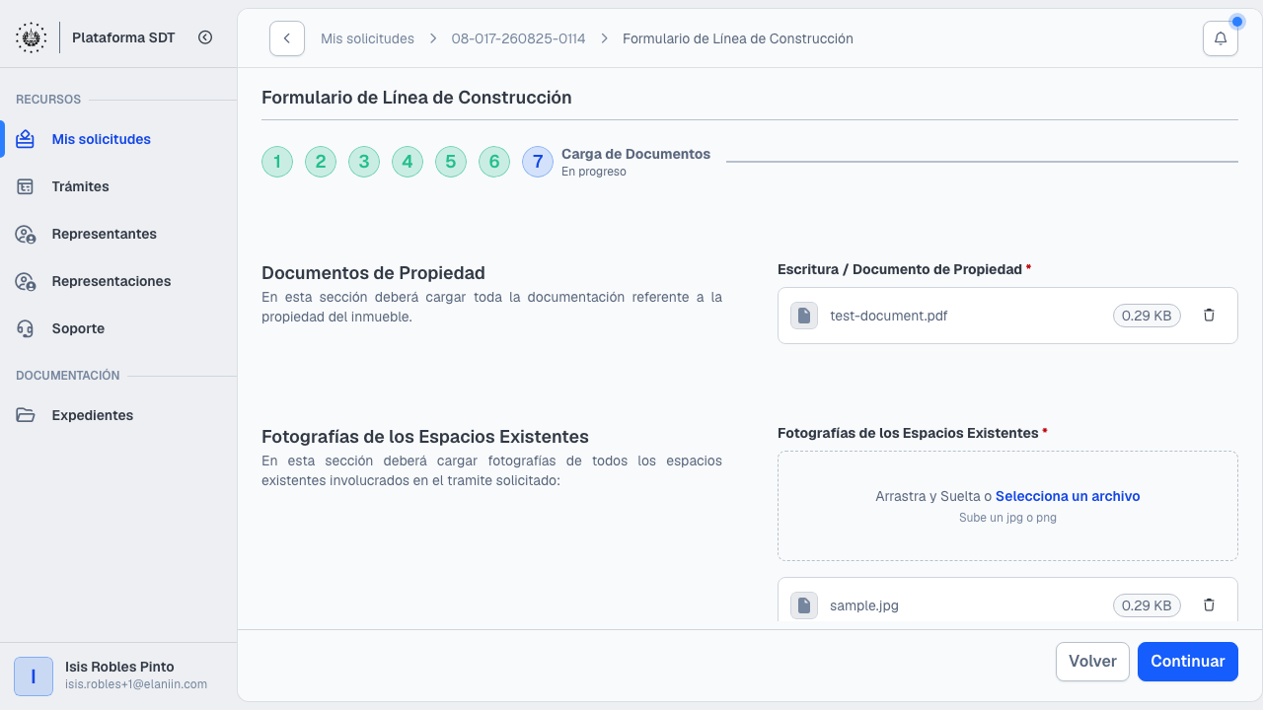Open Soporte in the sidebar
1263x710 pixels.
(118, 328)
